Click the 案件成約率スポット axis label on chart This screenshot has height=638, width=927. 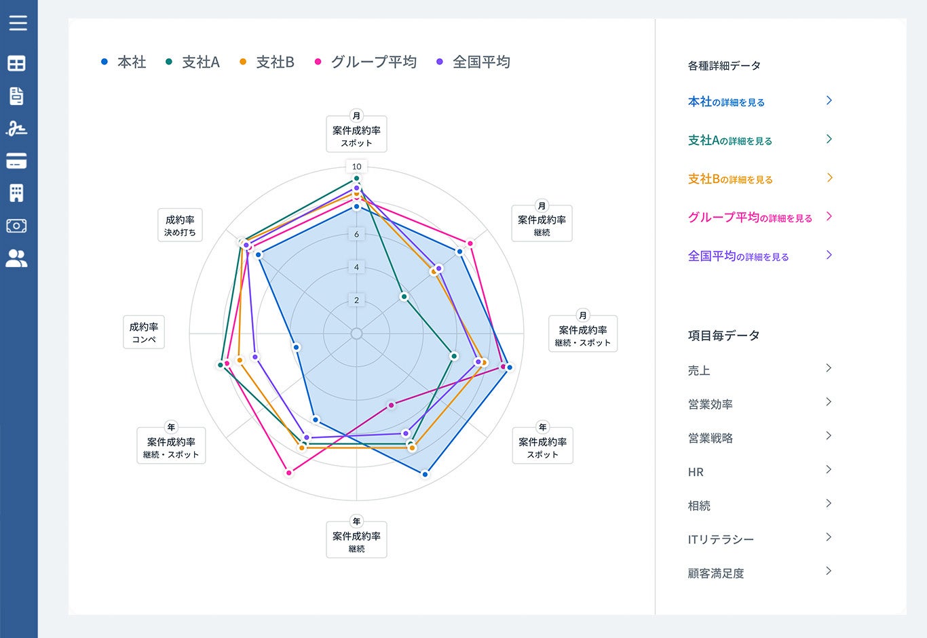coord(356,134)
